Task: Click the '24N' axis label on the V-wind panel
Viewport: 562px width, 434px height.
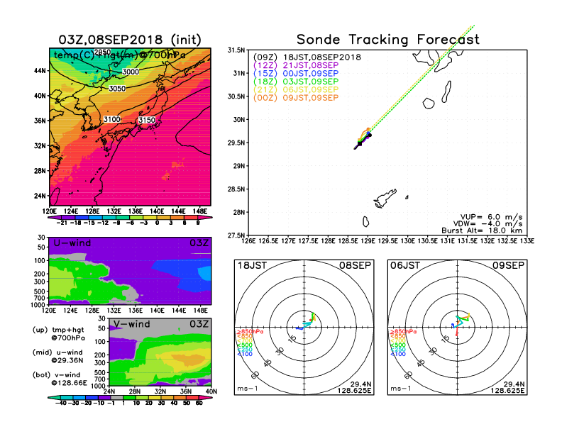Action: pyautogui.click(x=109, y=391)
